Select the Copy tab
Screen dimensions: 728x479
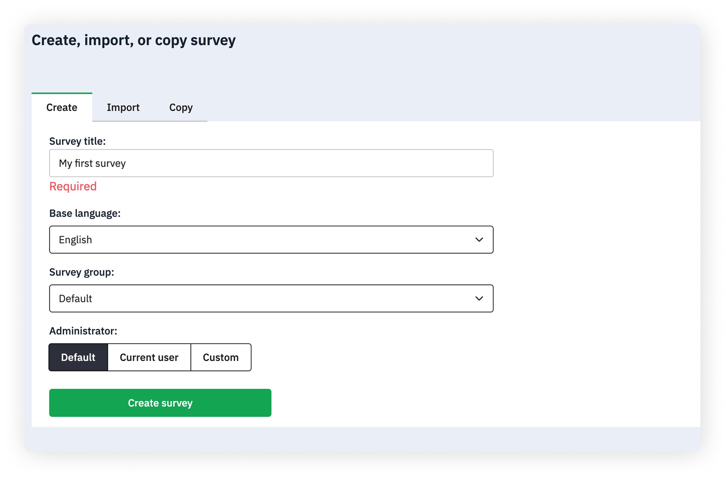tap(181, 107)
